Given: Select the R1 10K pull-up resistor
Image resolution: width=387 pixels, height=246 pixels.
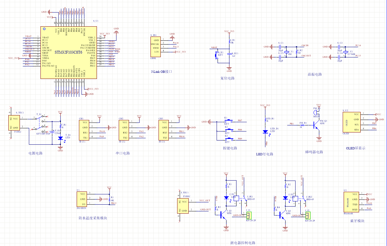Looking at the screenshot, I should click(109, 199).
